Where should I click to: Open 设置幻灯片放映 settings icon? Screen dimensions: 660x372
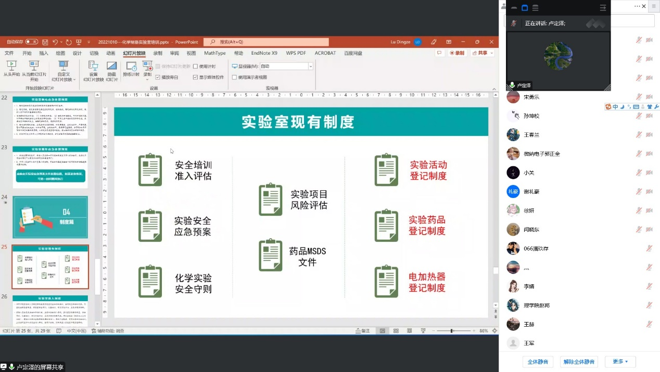(x=93, y=66)
